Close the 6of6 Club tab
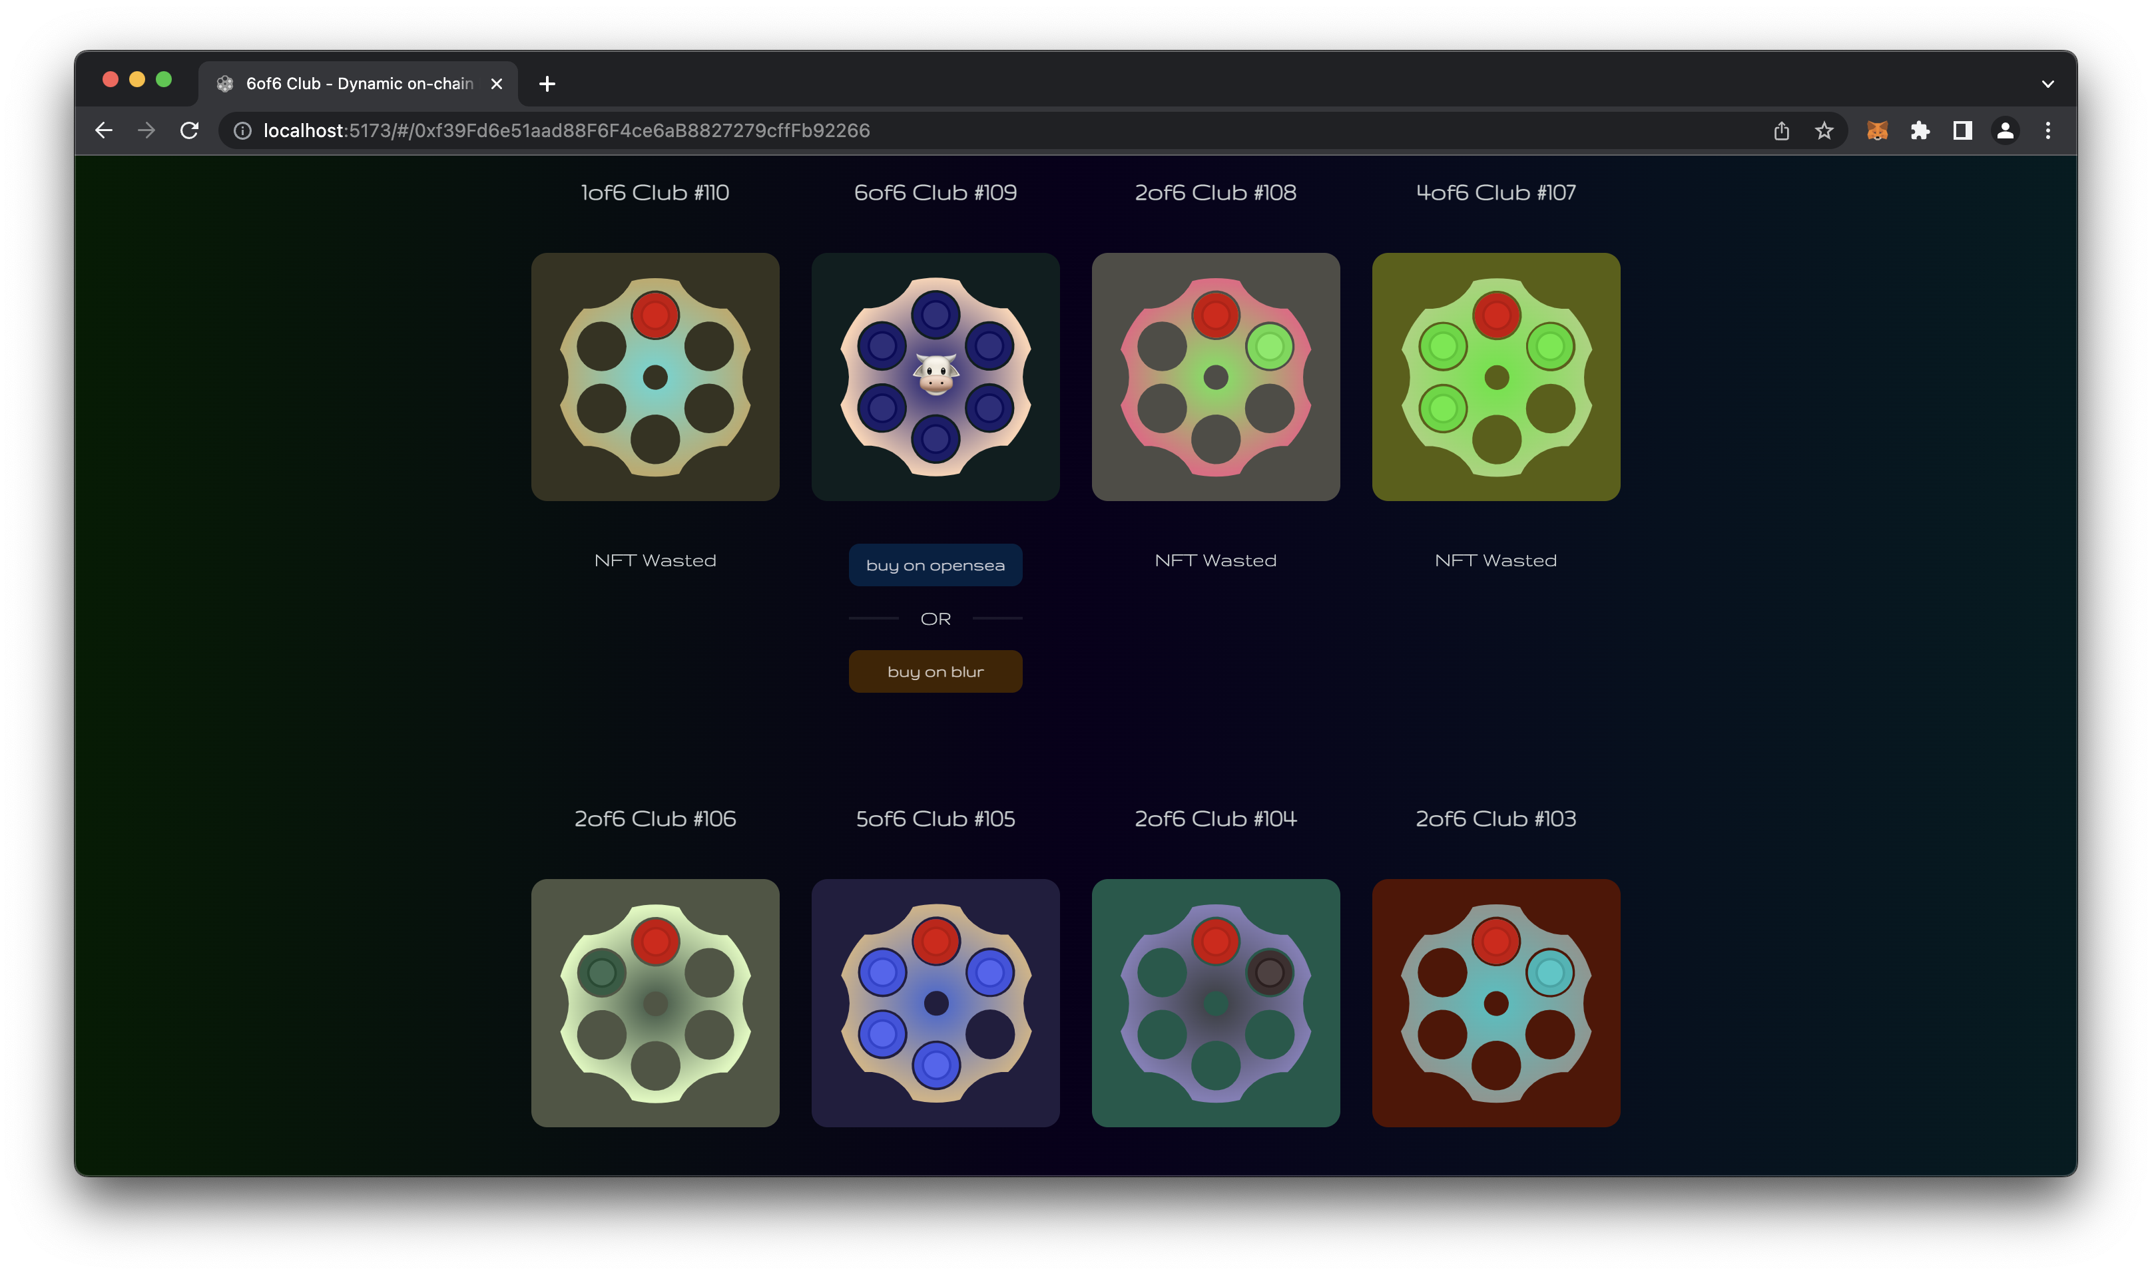2152x1275 pixels. click(x=496, y=85)
